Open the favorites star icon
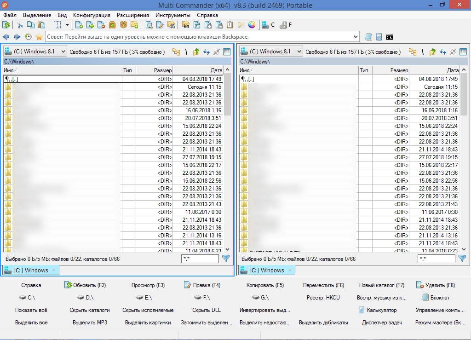The width and height of the screenshot is (471, 340). [39, 37]
